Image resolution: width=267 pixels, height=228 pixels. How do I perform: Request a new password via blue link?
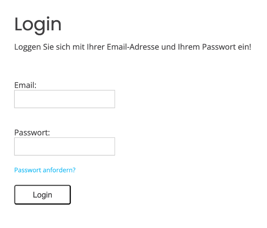[x=45, y=170]
